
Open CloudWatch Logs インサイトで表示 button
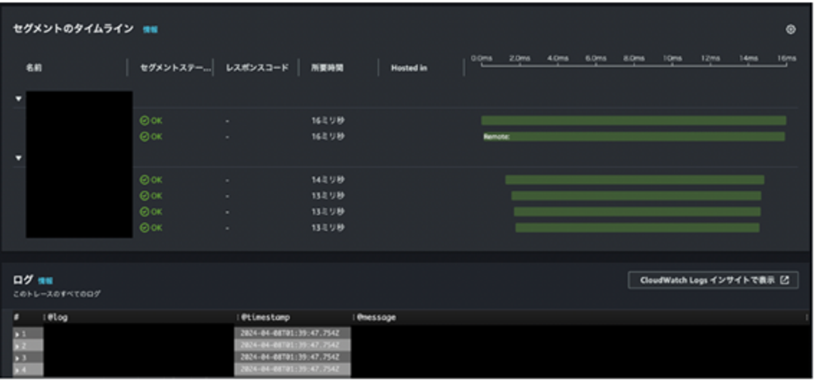(713, 280)
